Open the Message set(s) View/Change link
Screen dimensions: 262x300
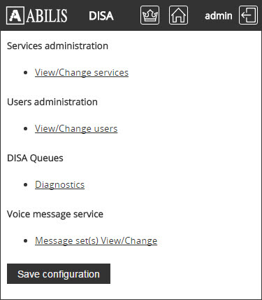[96, 240]
